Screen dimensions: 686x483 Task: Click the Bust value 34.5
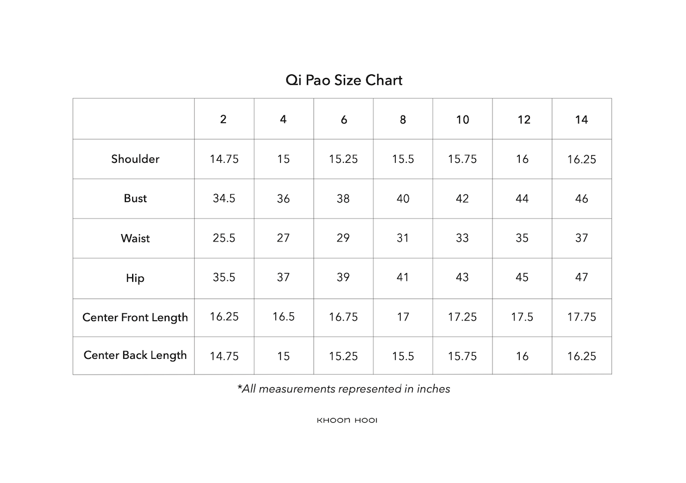[x=224, y=199]
